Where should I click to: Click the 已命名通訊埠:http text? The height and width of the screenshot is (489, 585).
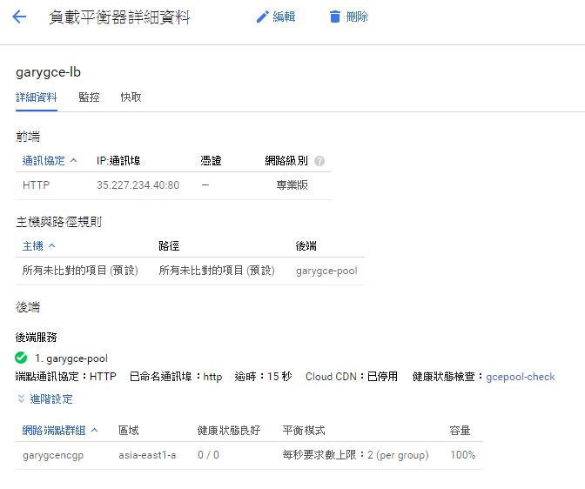(176, 377)
